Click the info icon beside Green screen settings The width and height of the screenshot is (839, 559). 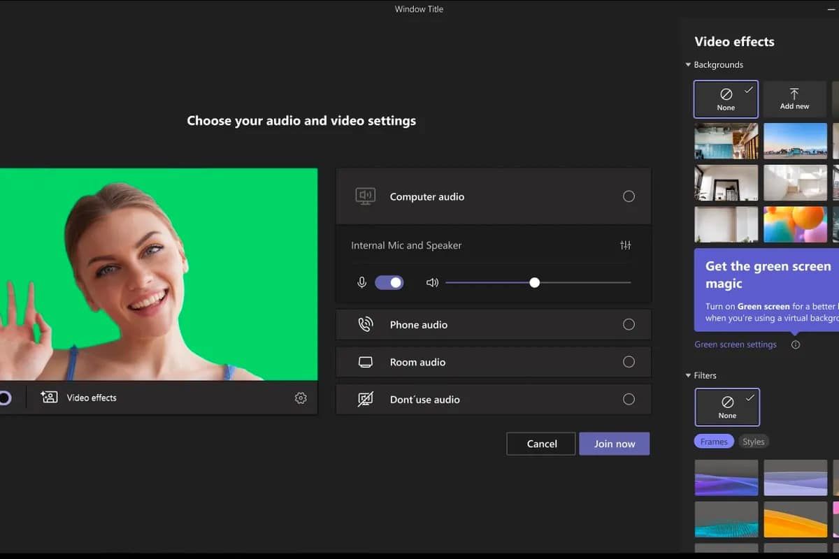coord(795,344)
